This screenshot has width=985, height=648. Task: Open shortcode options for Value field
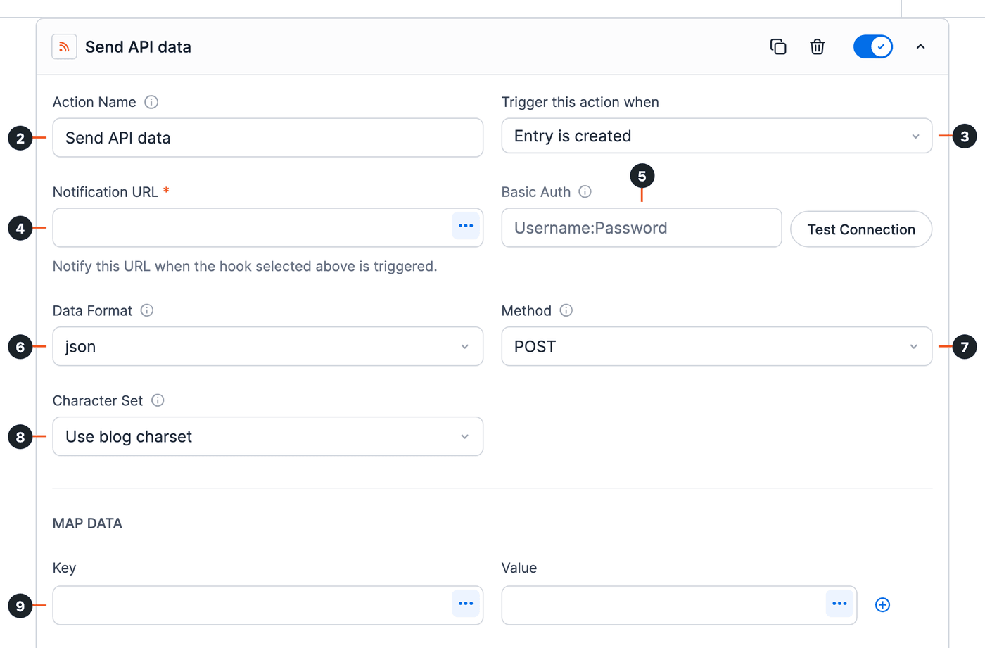pos(839,604)
